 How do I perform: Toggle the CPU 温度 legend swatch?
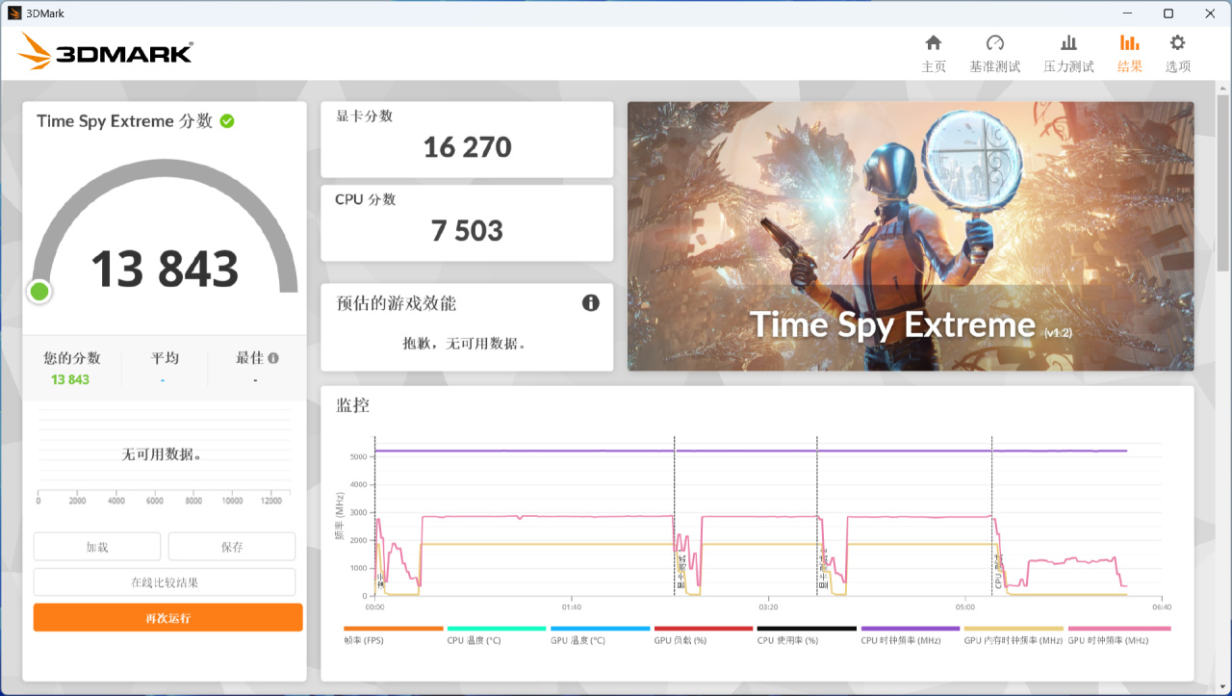coord(497,629)
